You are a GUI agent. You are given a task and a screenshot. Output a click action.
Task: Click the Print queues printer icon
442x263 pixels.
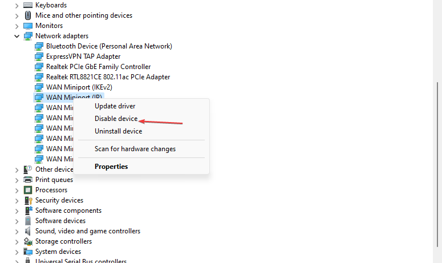pyautogui.click(x=28, y=180)
